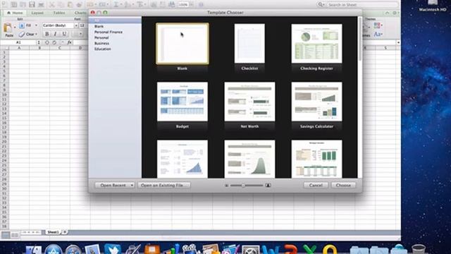Select the Checklist template thumbnail

249,44
